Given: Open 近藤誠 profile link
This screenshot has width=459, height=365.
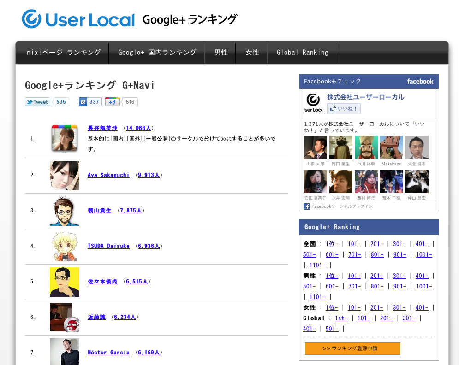Looking at the screenshot, I should (x=96, y=317).
